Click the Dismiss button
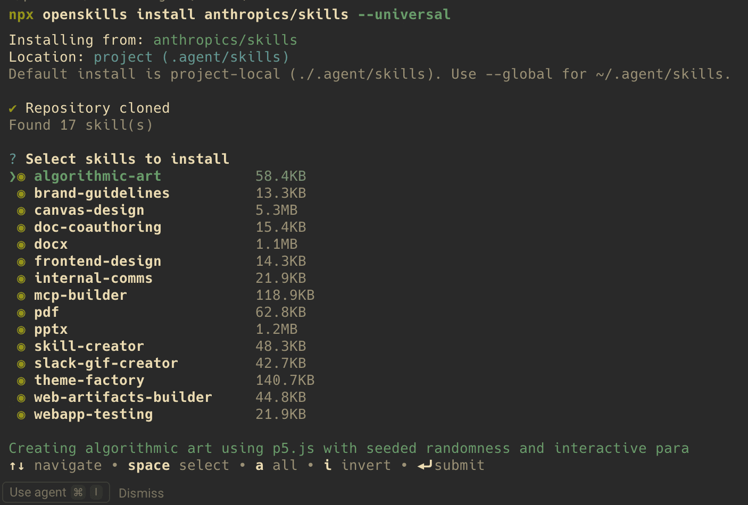Screen dimensions: 748x505 tap(141, 493)
